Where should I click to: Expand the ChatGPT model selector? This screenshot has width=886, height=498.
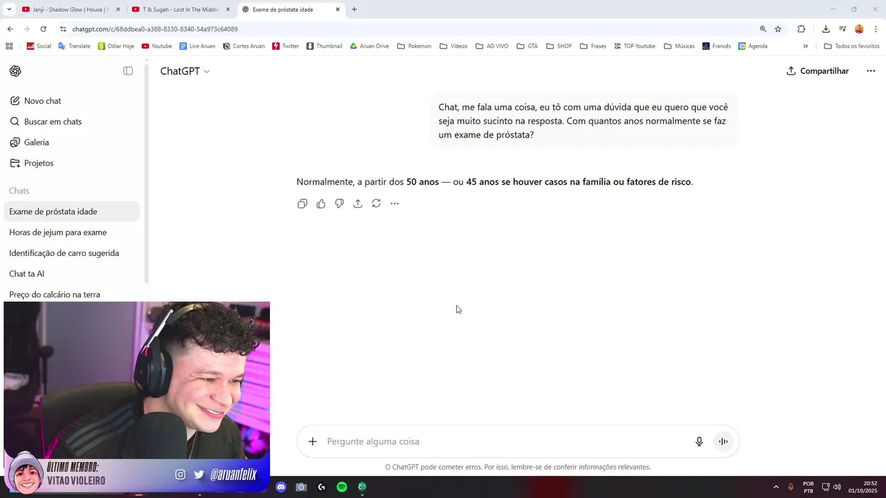(185, 71)
